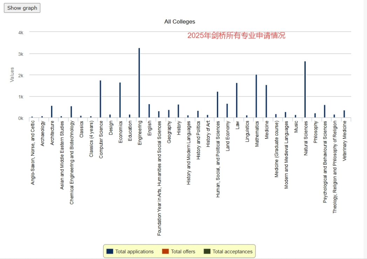Click the 'Modern and Medieval Languages' label
The width and height of the screenshot is (367, 259).
tap(286, 154)
